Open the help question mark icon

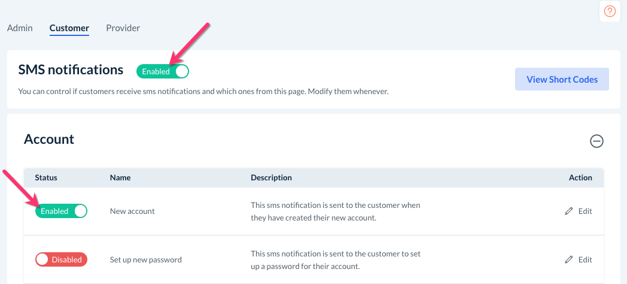point(610,11)
